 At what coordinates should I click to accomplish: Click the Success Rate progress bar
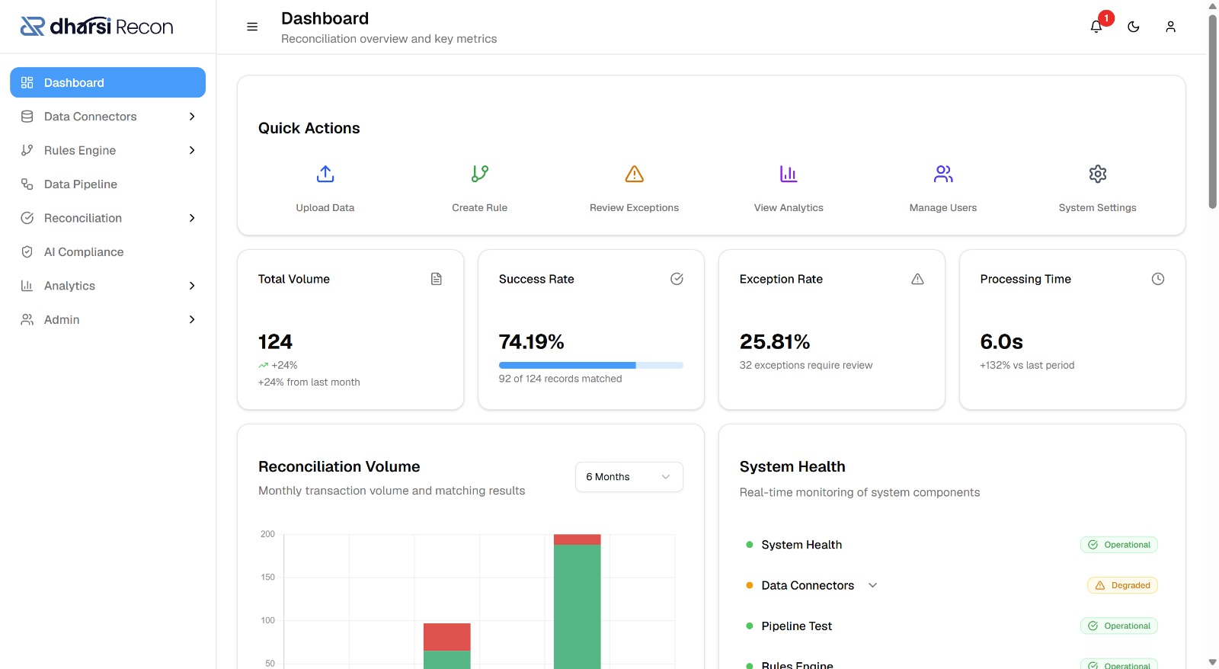point(590,366)
